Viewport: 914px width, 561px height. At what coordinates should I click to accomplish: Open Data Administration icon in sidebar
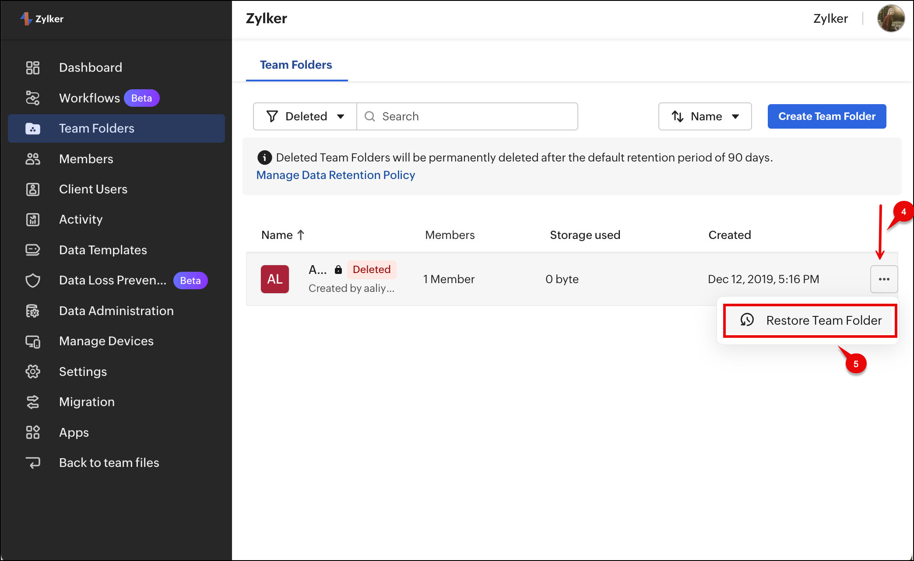[x=33, y=311]
